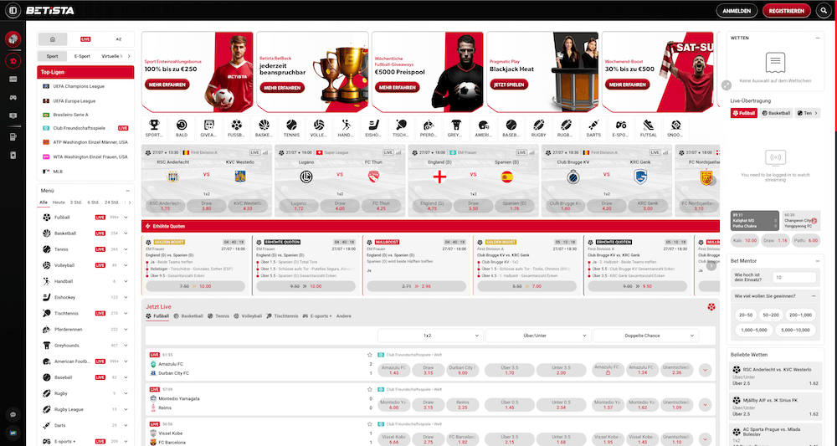This screenshot has height=446, width=837.
Task: Select Über 3.5 odds 1.70 for Amazulu
Action: (x=509, y=370)
